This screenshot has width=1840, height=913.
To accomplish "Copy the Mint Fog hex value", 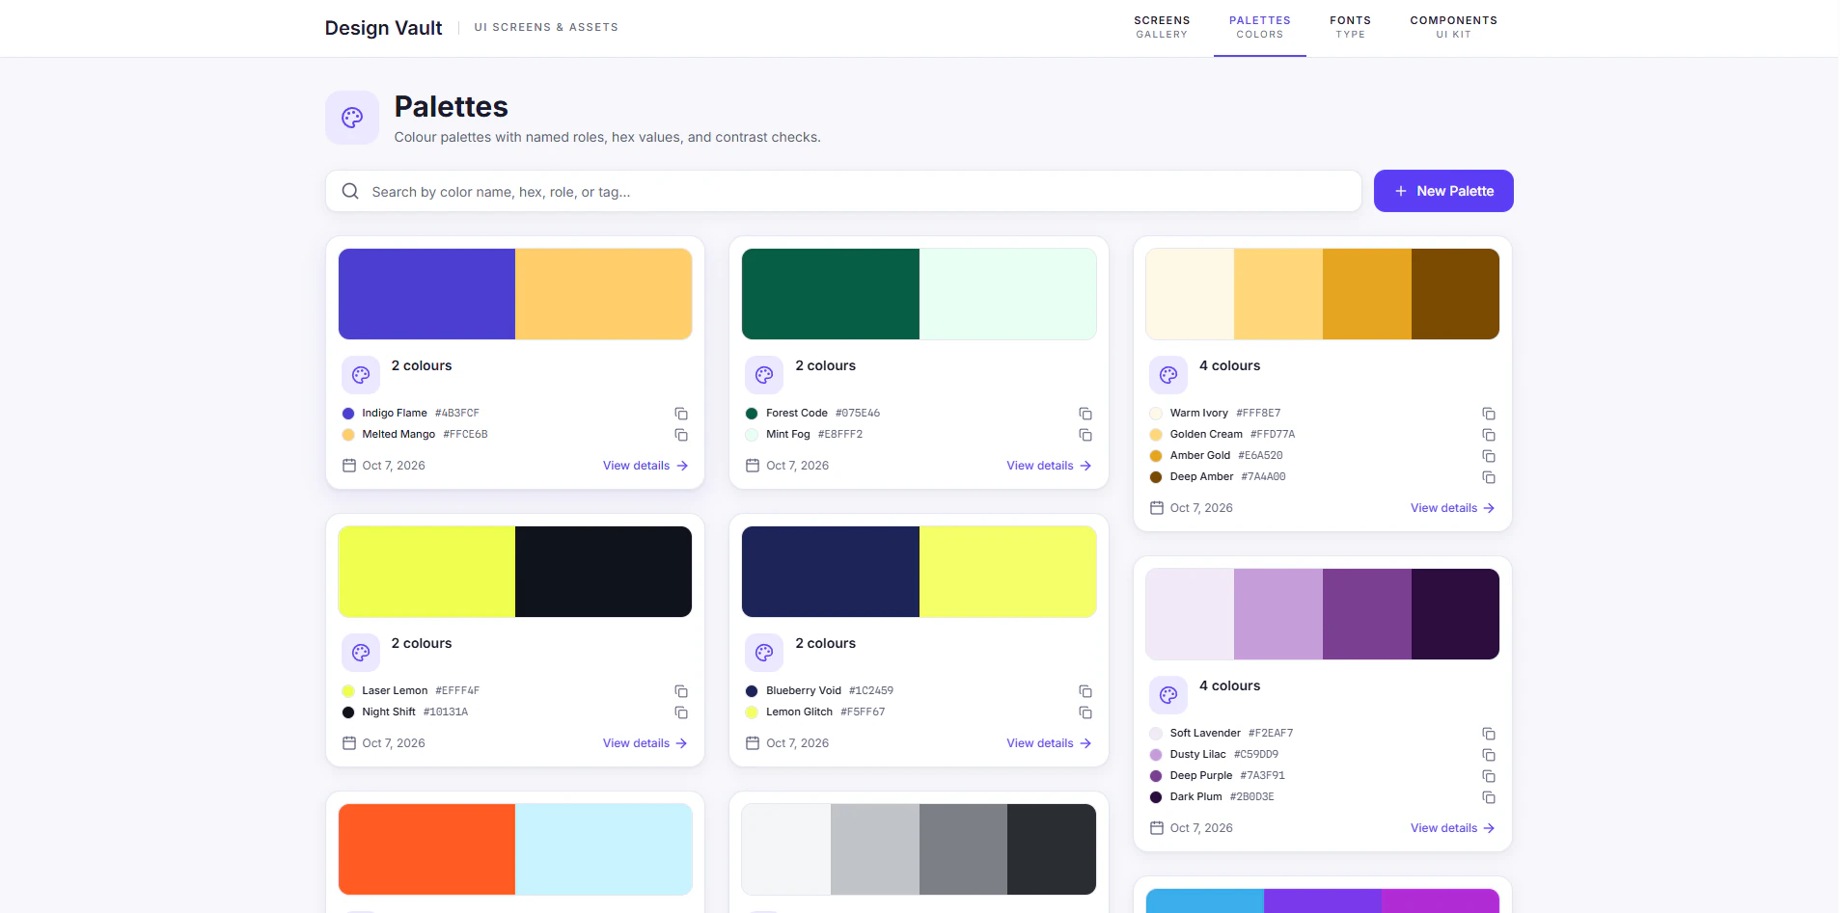I will point(1085,435).
